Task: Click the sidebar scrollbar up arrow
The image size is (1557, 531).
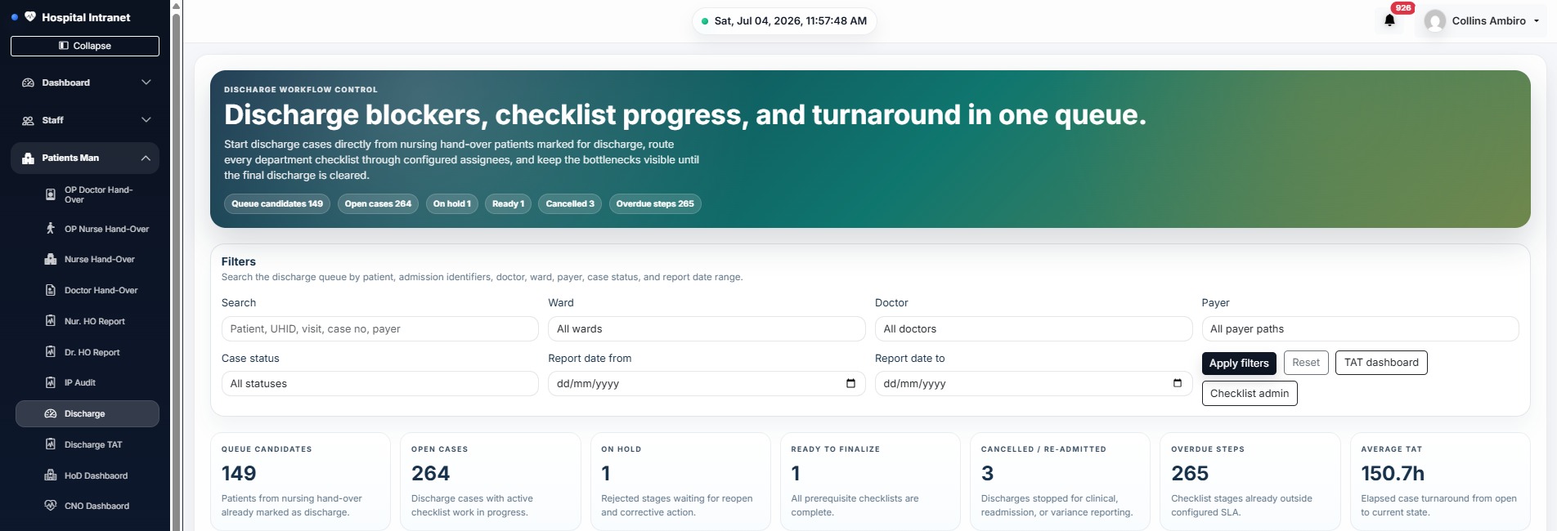Action: click(176, 6)
